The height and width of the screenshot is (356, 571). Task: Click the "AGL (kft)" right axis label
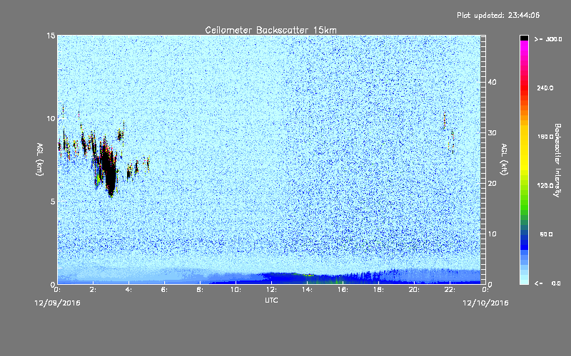(505, 159)
